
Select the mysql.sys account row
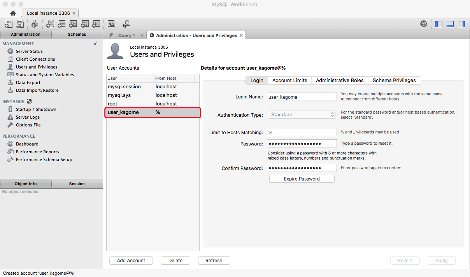[153, 95]
